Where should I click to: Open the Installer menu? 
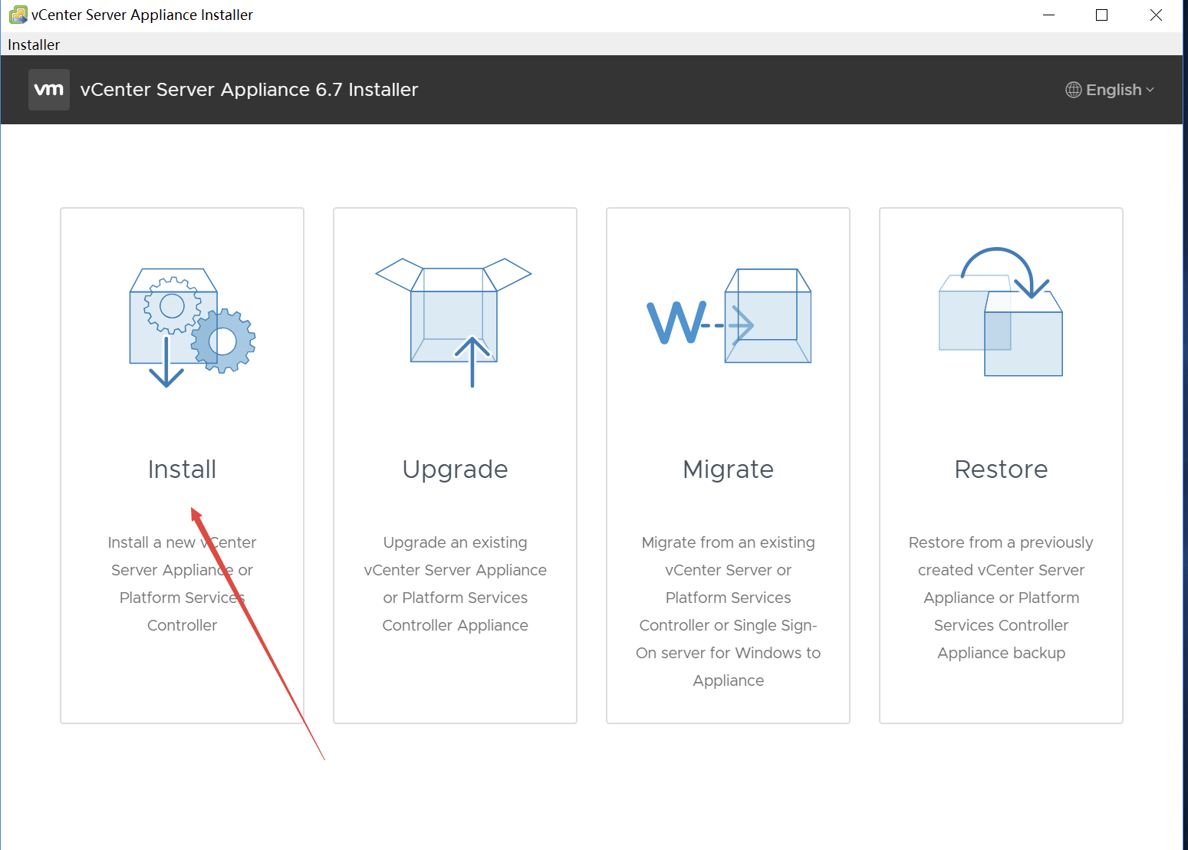34,44
